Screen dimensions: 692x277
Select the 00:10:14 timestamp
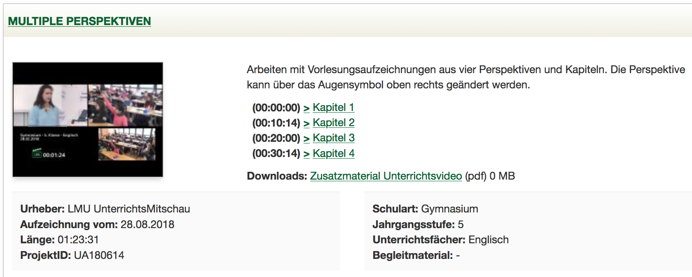(x=276, y=123)
